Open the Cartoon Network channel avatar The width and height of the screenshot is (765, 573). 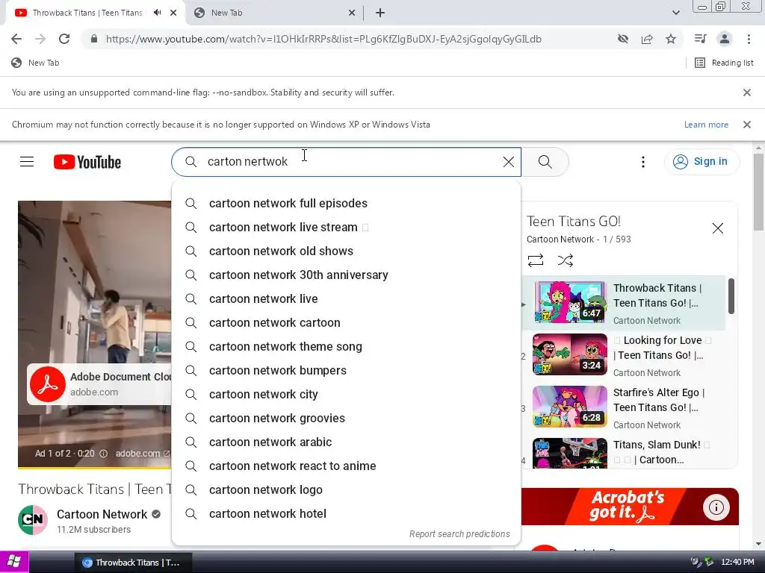click(x=33, y=520)
